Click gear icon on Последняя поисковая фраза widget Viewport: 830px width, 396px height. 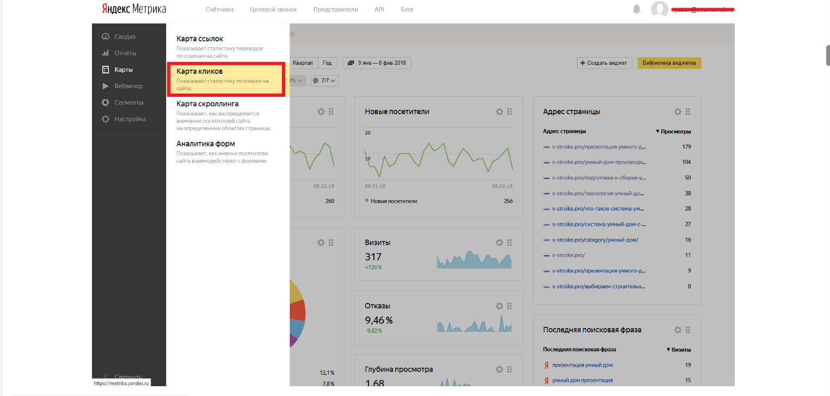pos(678,330)
